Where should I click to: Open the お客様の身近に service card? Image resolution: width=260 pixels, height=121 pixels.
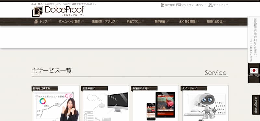click(155, 103)
